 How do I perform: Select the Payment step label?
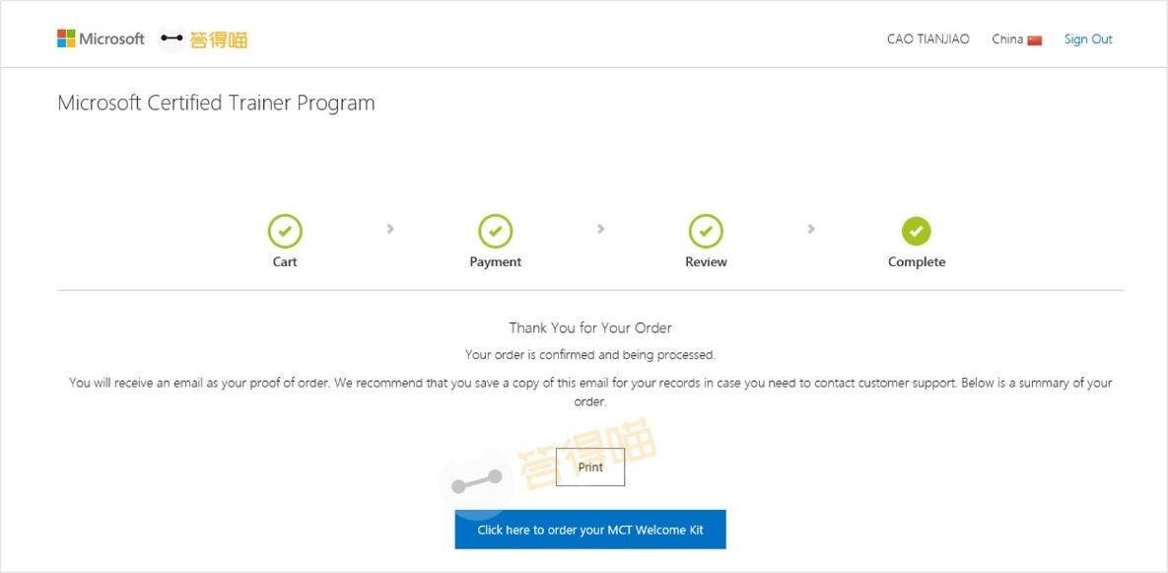496,262
